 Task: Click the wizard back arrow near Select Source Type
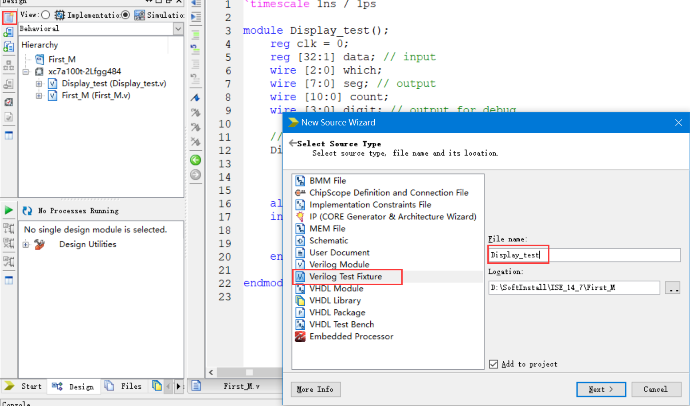click(x=292, y=143)
